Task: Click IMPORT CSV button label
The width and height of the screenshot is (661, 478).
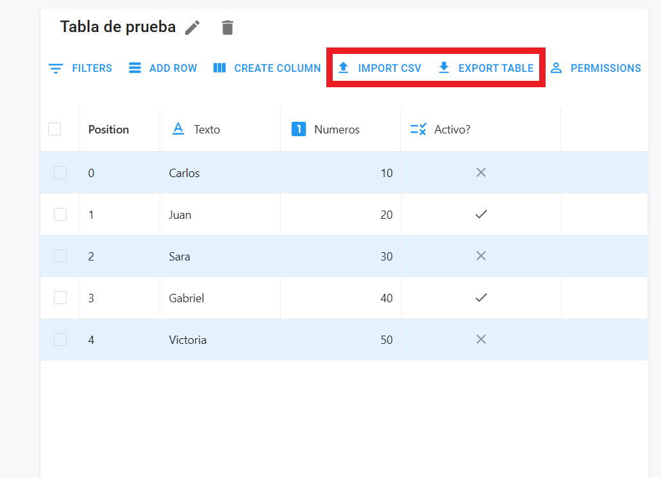Action: click(x=390, y=69)
